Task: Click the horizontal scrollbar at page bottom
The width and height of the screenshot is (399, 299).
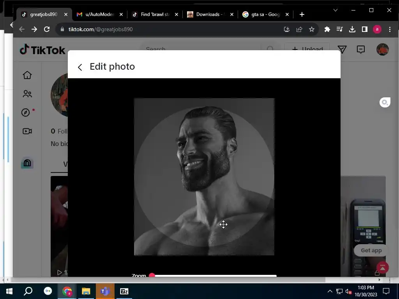Action: (168, 280)
